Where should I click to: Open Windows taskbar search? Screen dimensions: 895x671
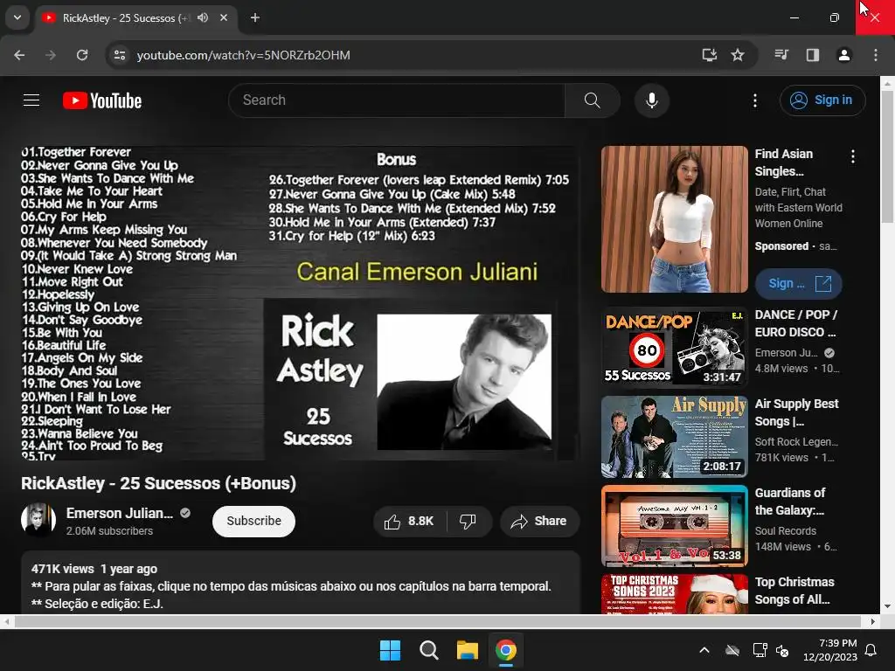point(428,650)
